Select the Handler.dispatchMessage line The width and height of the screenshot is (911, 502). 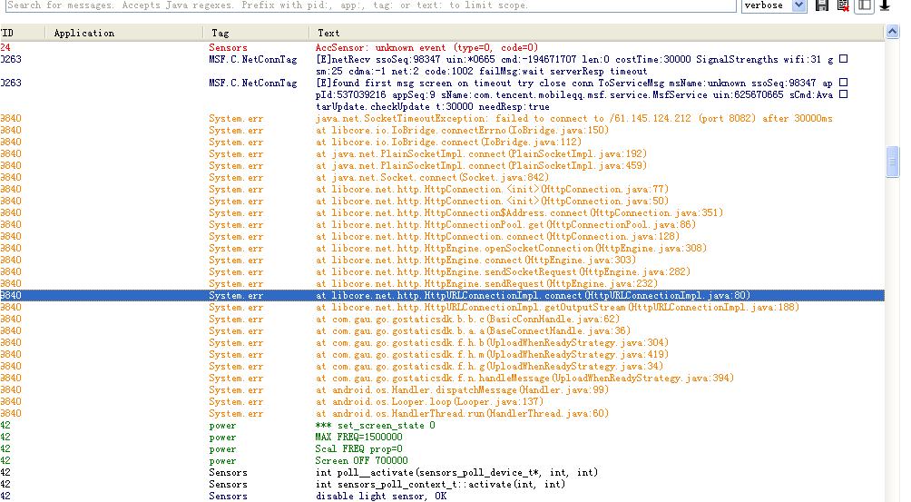(442, 389)
